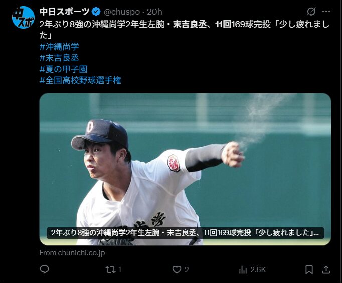Click the article headline caption overlay

185,233
